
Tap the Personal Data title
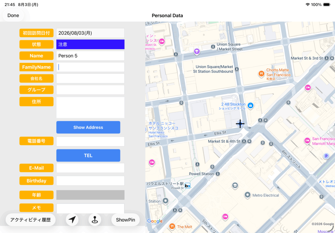(167, 15)
